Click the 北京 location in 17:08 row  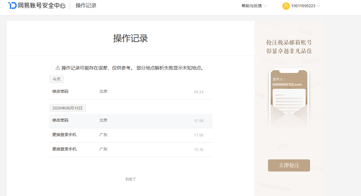pyautogui.click(x=103, y=120)
